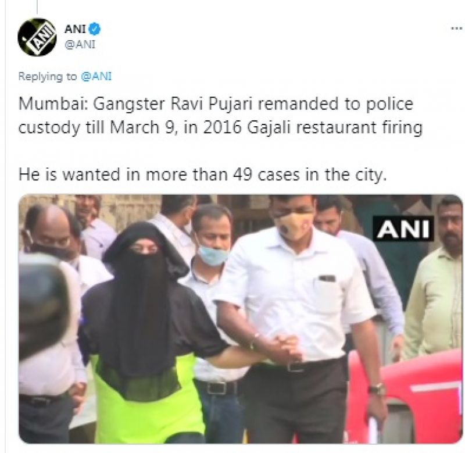
Task: Open the @ANI handle below the name
Action: click(x=80, y=45)
